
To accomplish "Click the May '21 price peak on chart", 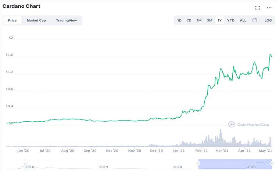I will pos(271,55).
